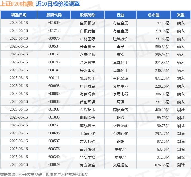Image resolution: width=191 pixels, height=177 pixels.
Task: Click stock name 中材国际
Action: coord(88,39)
